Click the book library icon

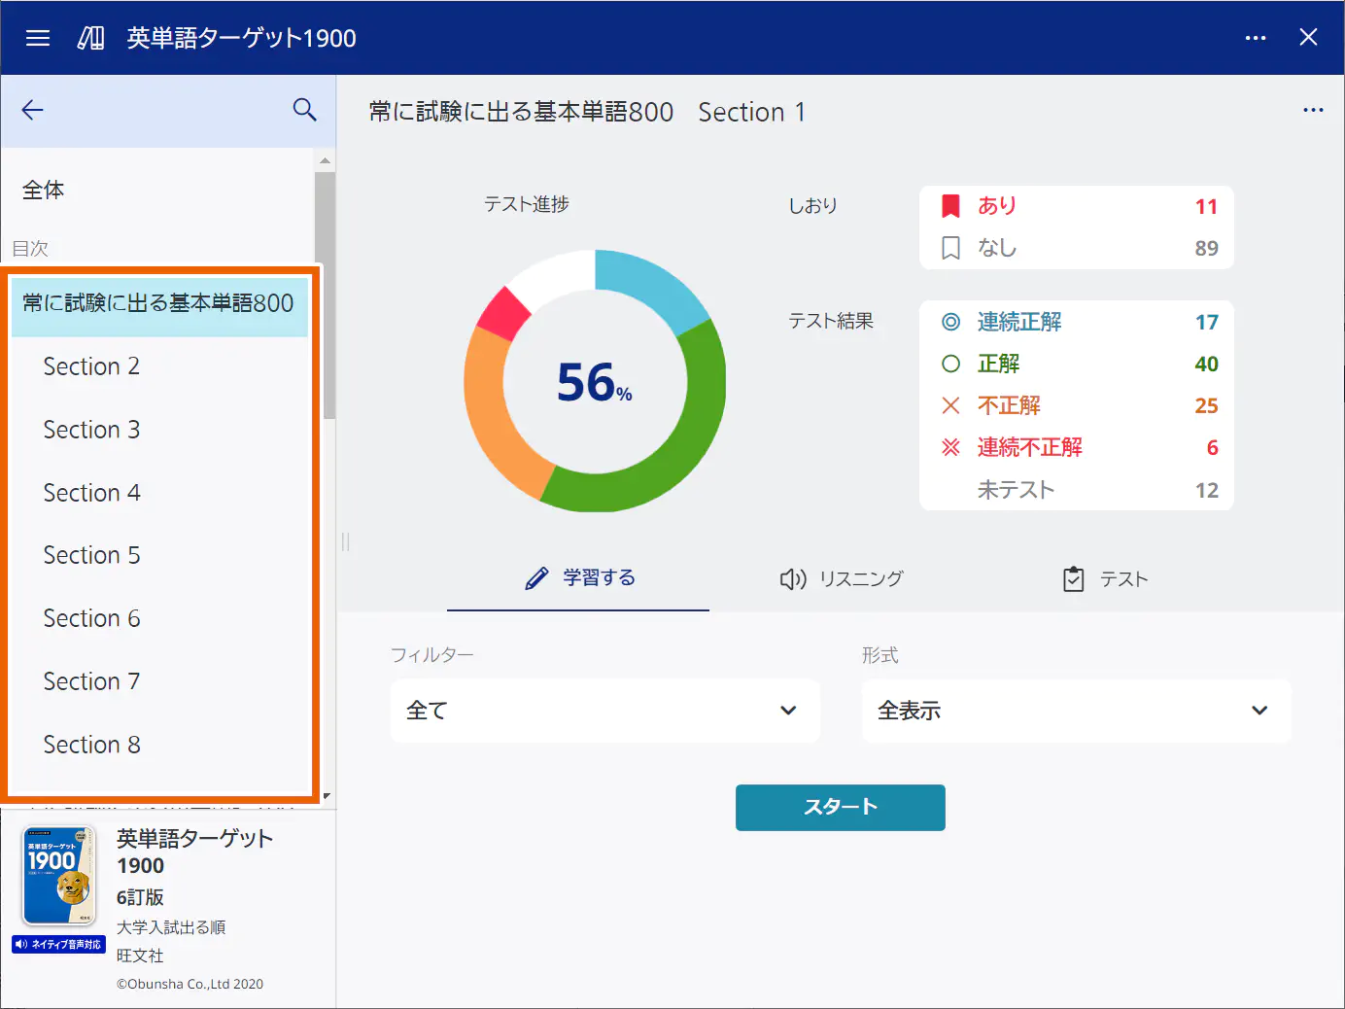(91, 38)
